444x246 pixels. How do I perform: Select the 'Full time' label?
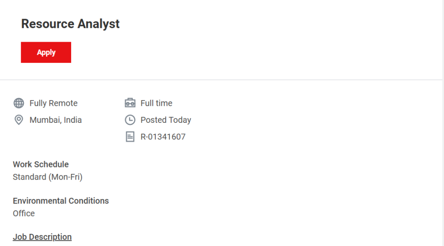(156, 103)
